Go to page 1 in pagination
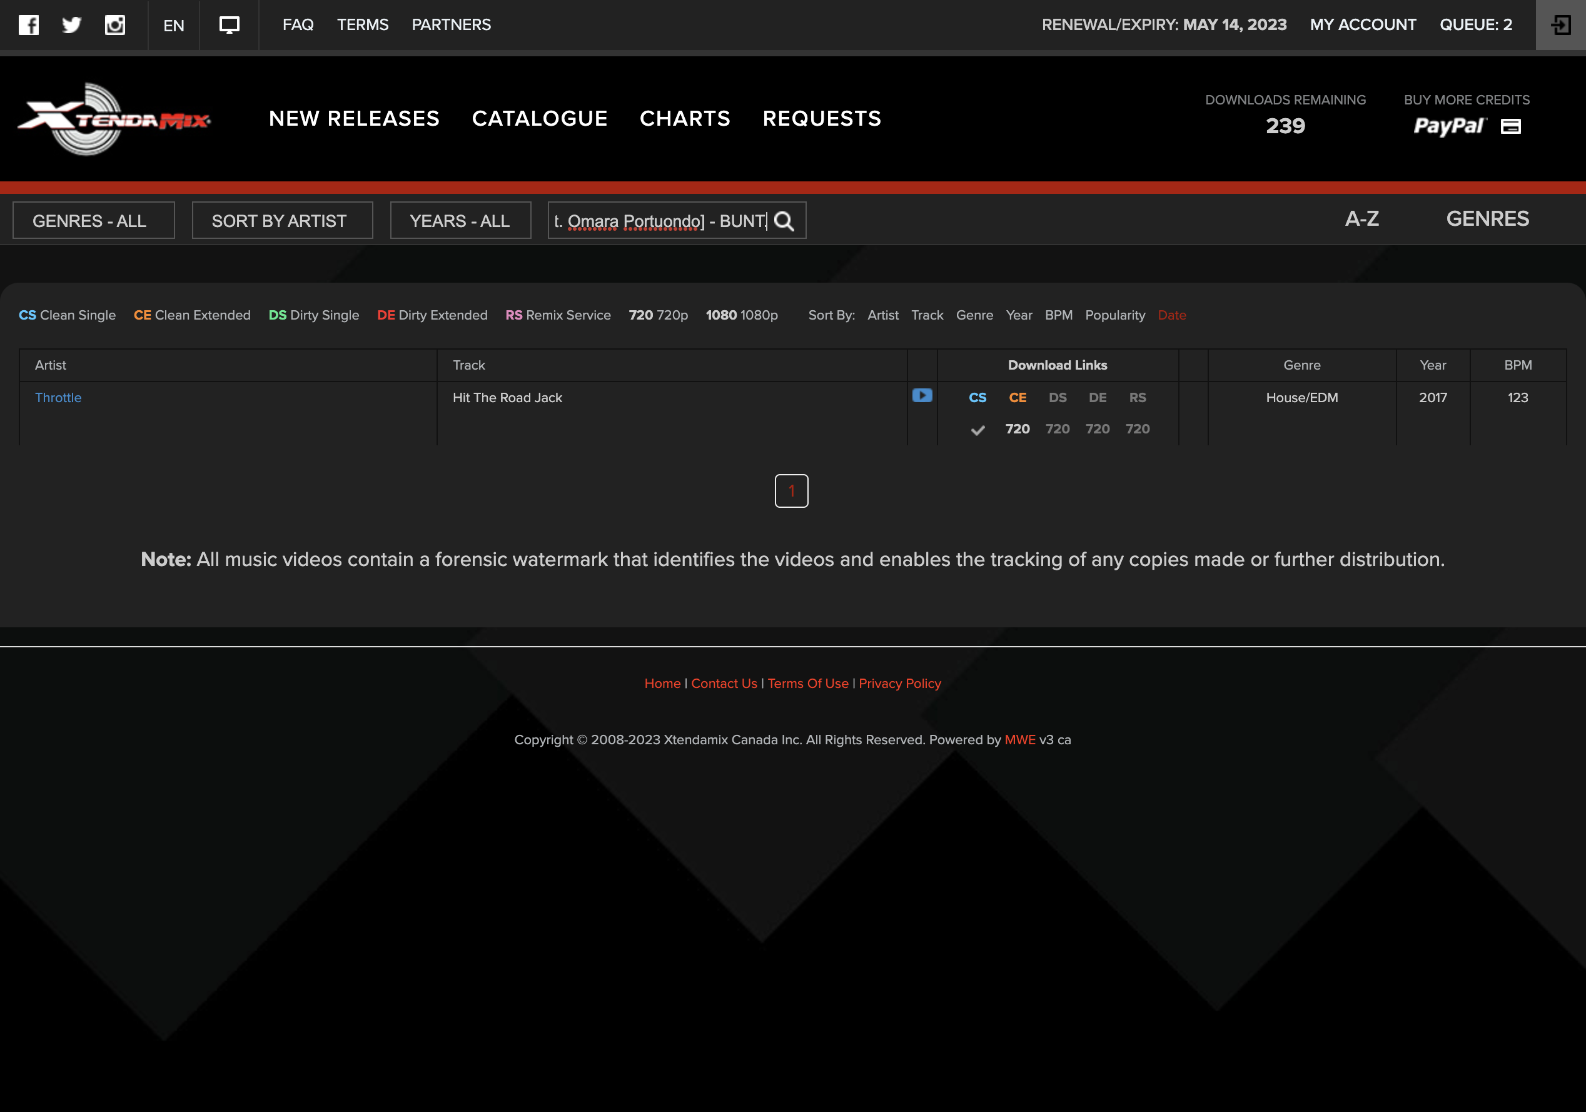Viewport: 1586px width, 1112px height. tap(792, 491)
